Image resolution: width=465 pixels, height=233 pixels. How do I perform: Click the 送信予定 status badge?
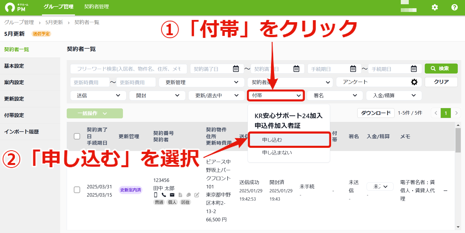click(41, 34)
